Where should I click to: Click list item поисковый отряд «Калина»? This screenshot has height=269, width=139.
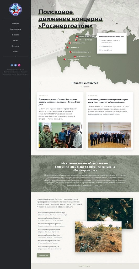point(49,241)
